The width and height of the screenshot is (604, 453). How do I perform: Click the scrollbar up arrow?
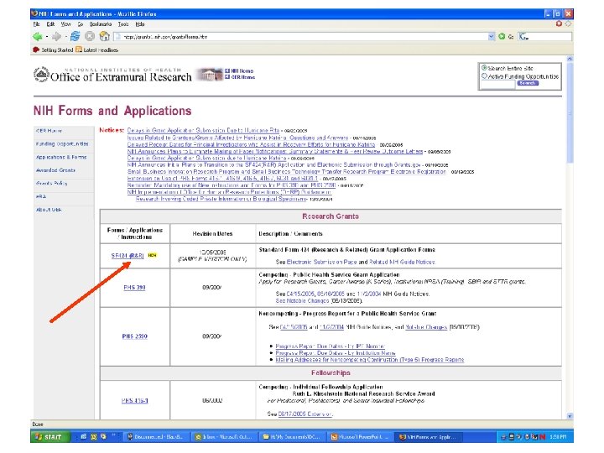[570, 59]
